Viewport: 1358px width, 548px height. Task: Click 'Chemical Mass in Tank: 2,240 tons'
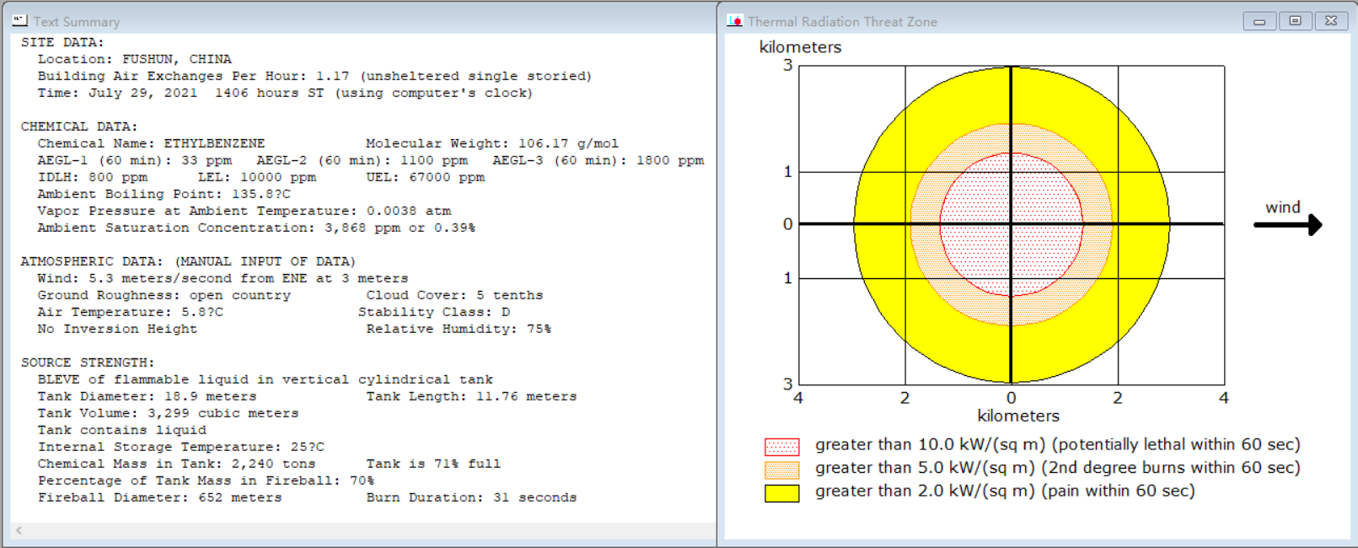pos(176,464)
